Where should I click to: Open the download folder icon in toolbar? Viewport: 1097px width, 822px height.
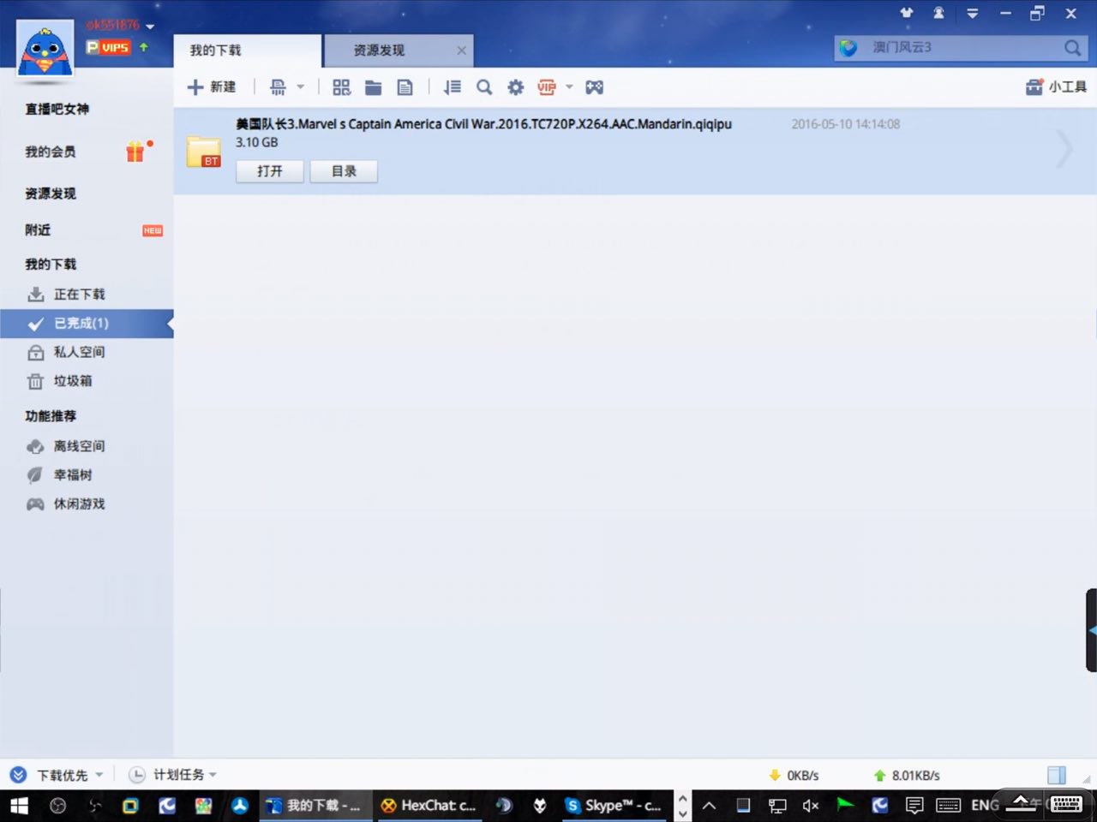point(373,87)
